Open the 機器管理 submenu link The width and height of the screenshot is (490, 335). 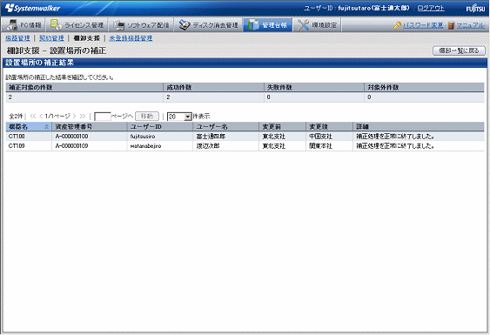[x=17, y=38]
